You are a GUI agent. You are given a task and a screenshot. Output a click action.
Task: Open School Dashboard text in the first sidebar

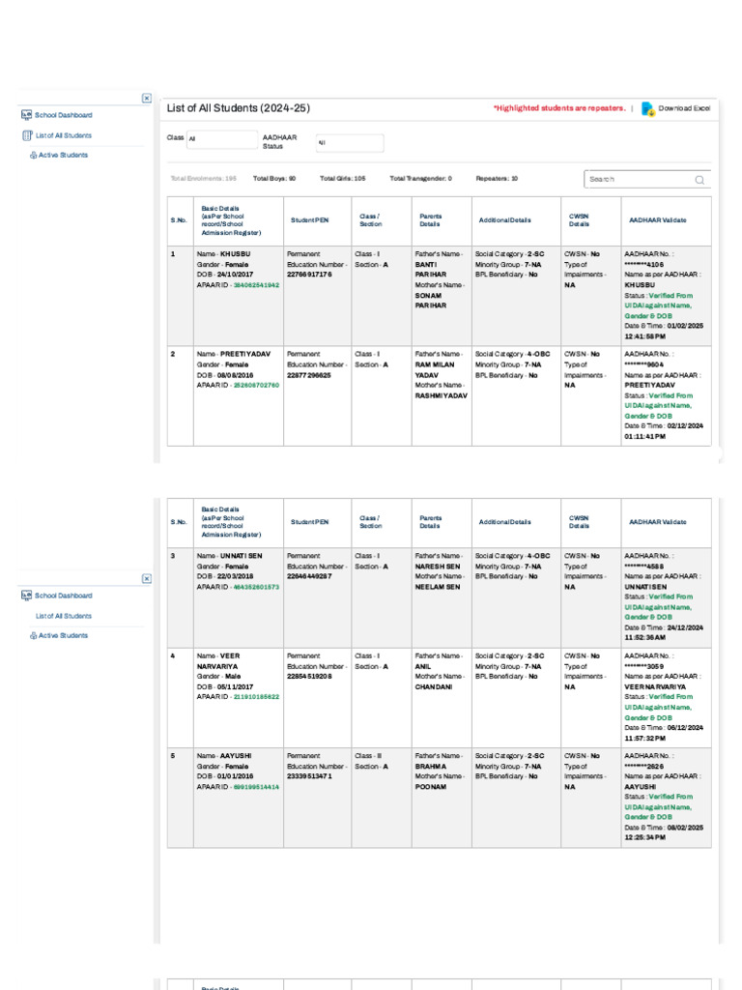pyautogui.click(x=64, y=115)
